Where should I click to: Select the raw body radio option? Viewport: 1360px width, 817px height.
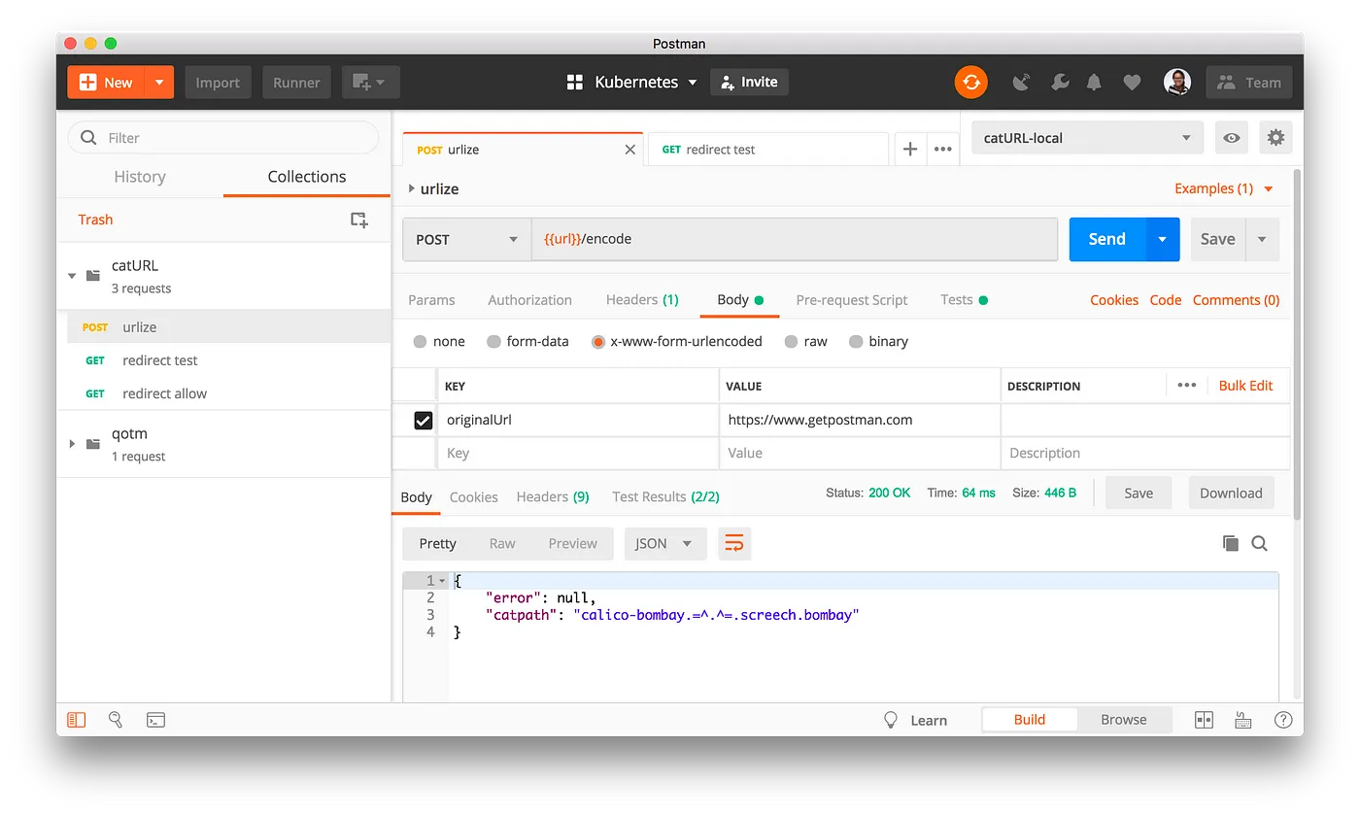[791, 341]
